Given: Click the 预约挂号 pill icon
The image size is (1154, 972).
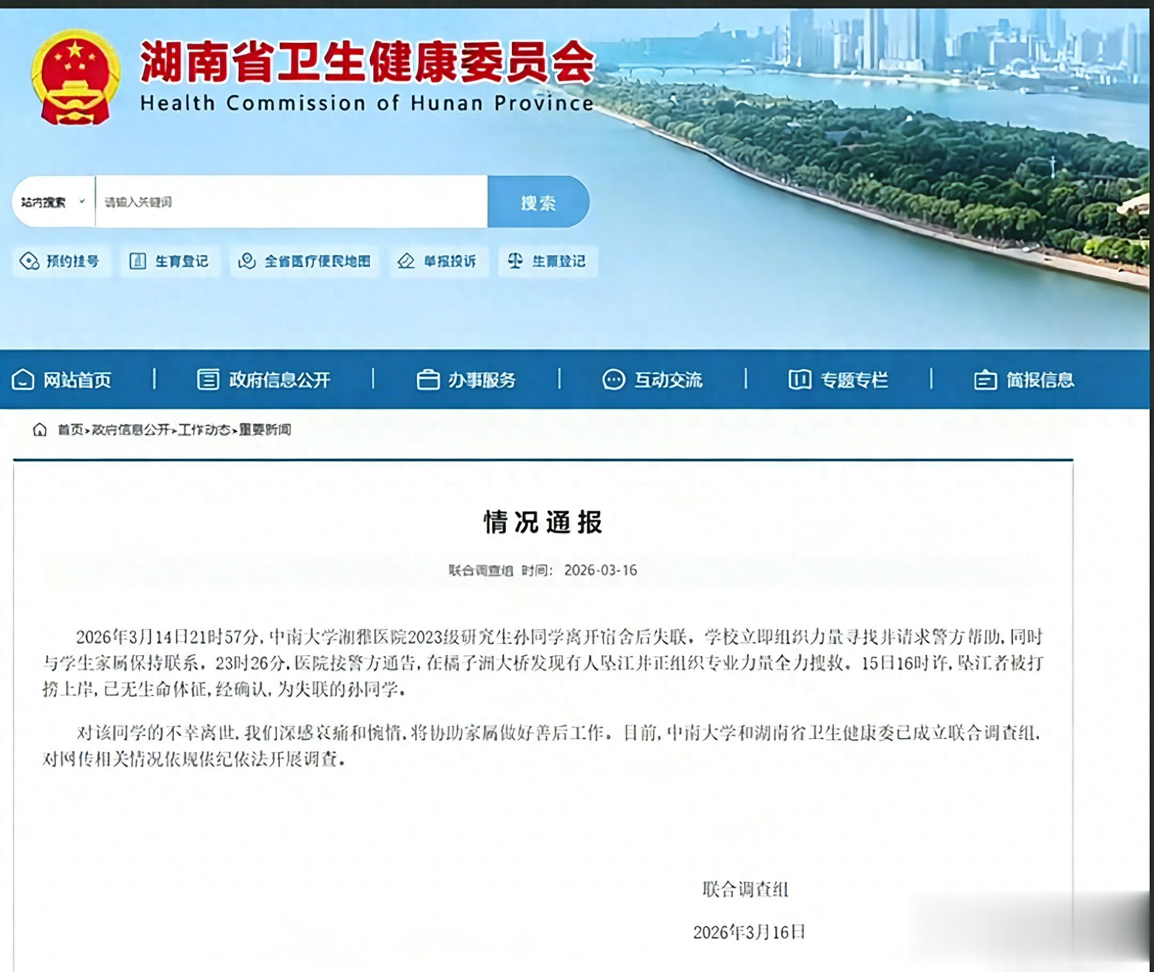Looking at the screenshot, I should [29, 260].
